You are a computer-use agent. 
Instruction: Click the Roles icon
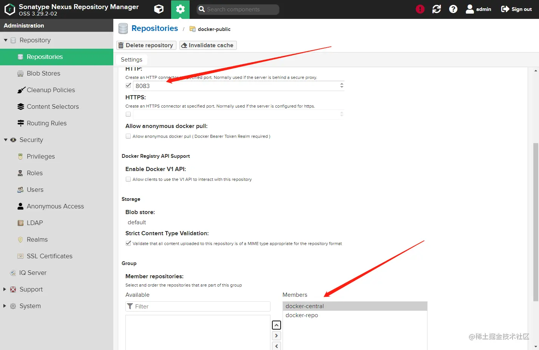(20, 173)
